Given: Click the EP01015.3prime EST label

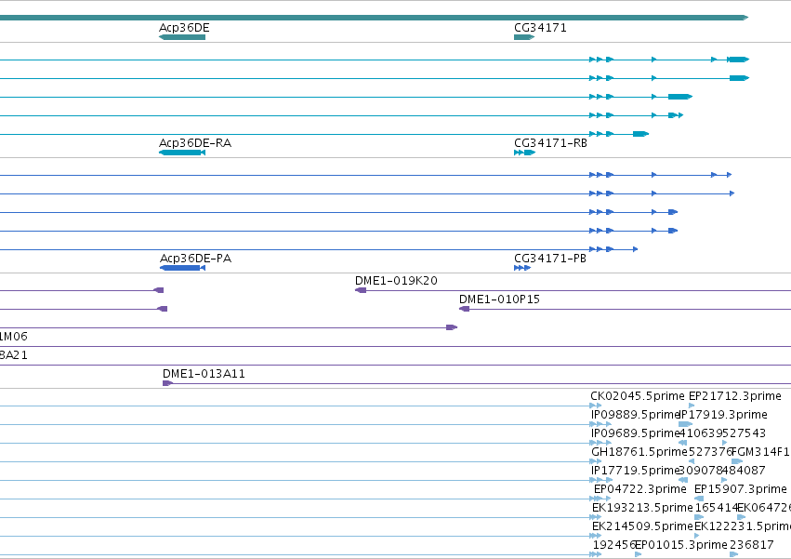Looking at the screenshot, I should click(681, 545).
